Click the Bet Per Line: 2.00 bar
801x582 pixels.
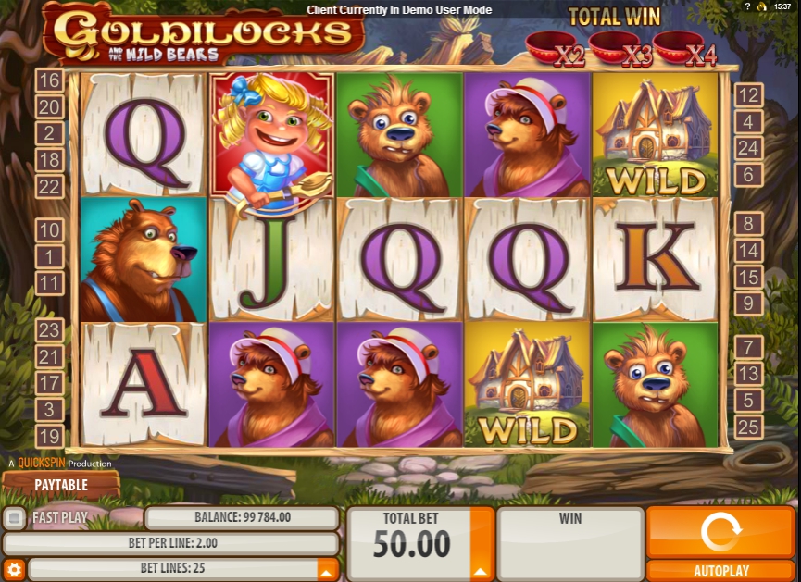171,543
